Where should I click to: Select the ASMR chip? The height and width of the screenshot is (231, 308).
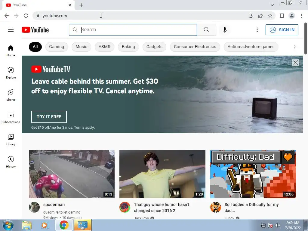pos(104,47)
